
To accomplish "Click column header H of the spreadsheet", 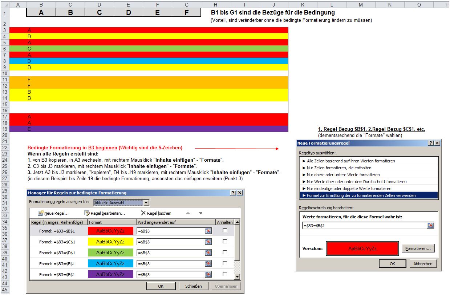I will tap(215, 4).
